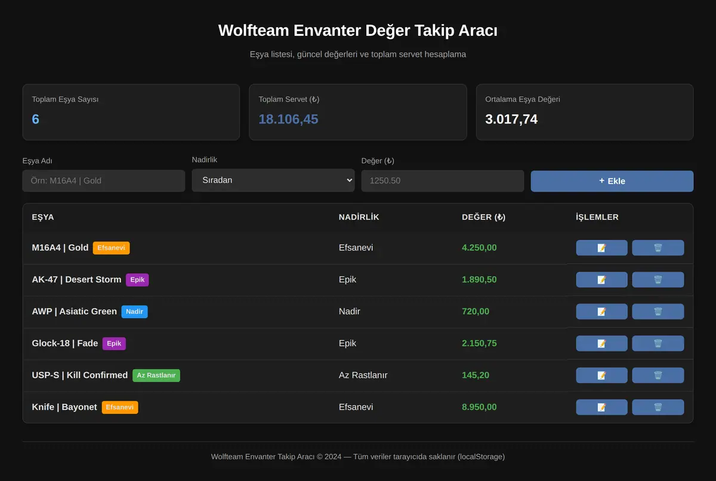Click the value 145,20
Image resolution: width=716 pixels, height=481 pixels.
tap(476, 375)
